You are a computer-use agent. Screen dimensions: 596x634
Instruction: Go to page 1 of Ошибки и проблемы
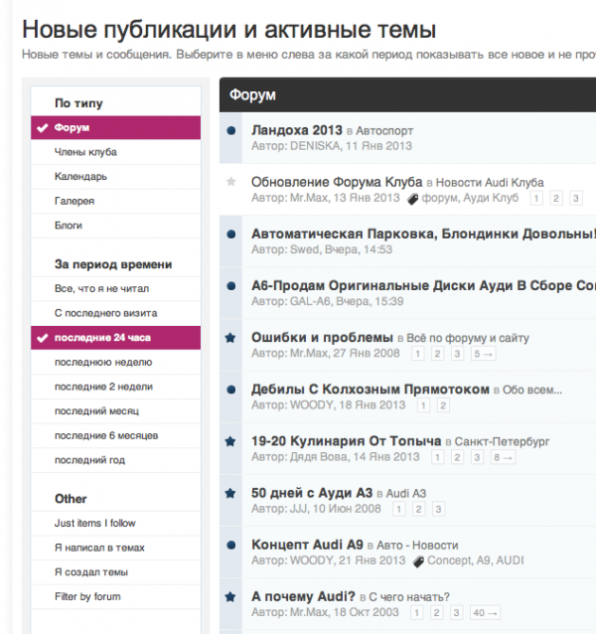[417, 354]
